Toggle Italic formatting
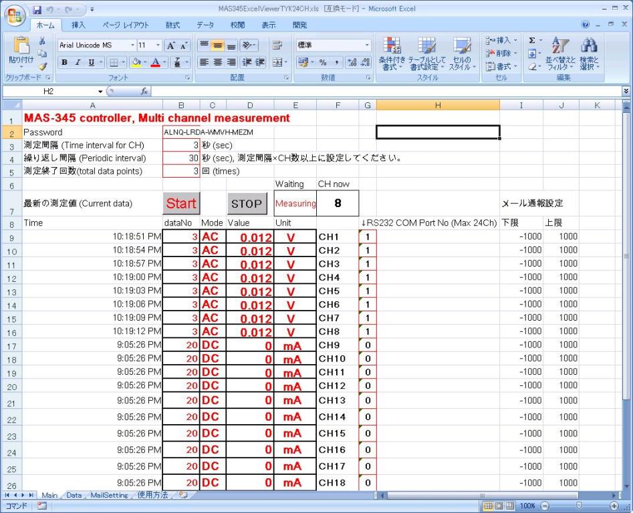Screen dimensions: 633x513 point(78,62)
